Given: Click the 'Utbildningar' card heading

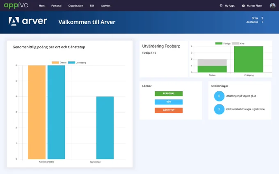Looking at the screenshot, I should (220, 86).
